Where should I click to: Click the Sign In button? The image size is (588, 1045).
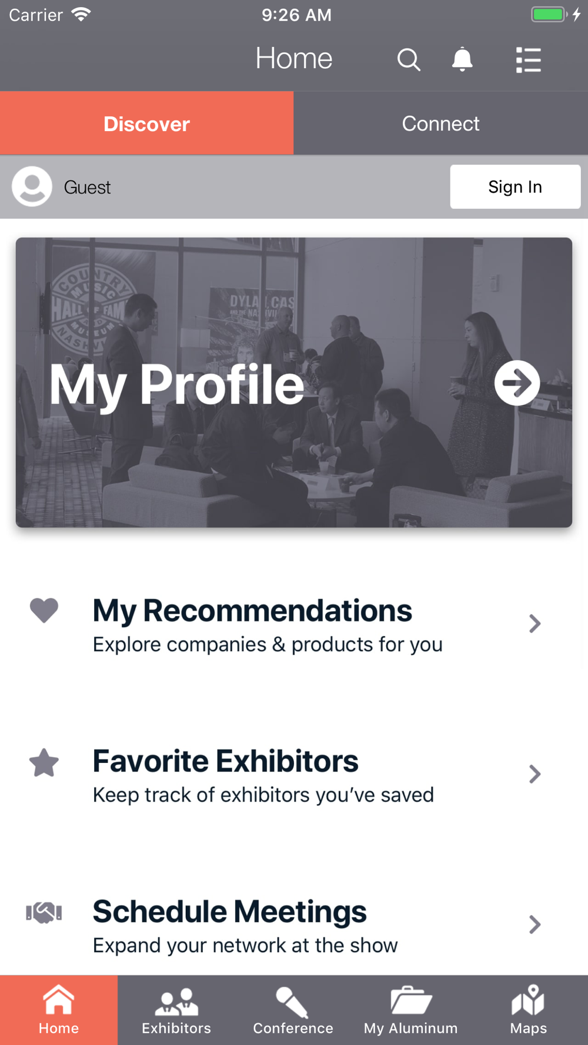coord(515,186)
